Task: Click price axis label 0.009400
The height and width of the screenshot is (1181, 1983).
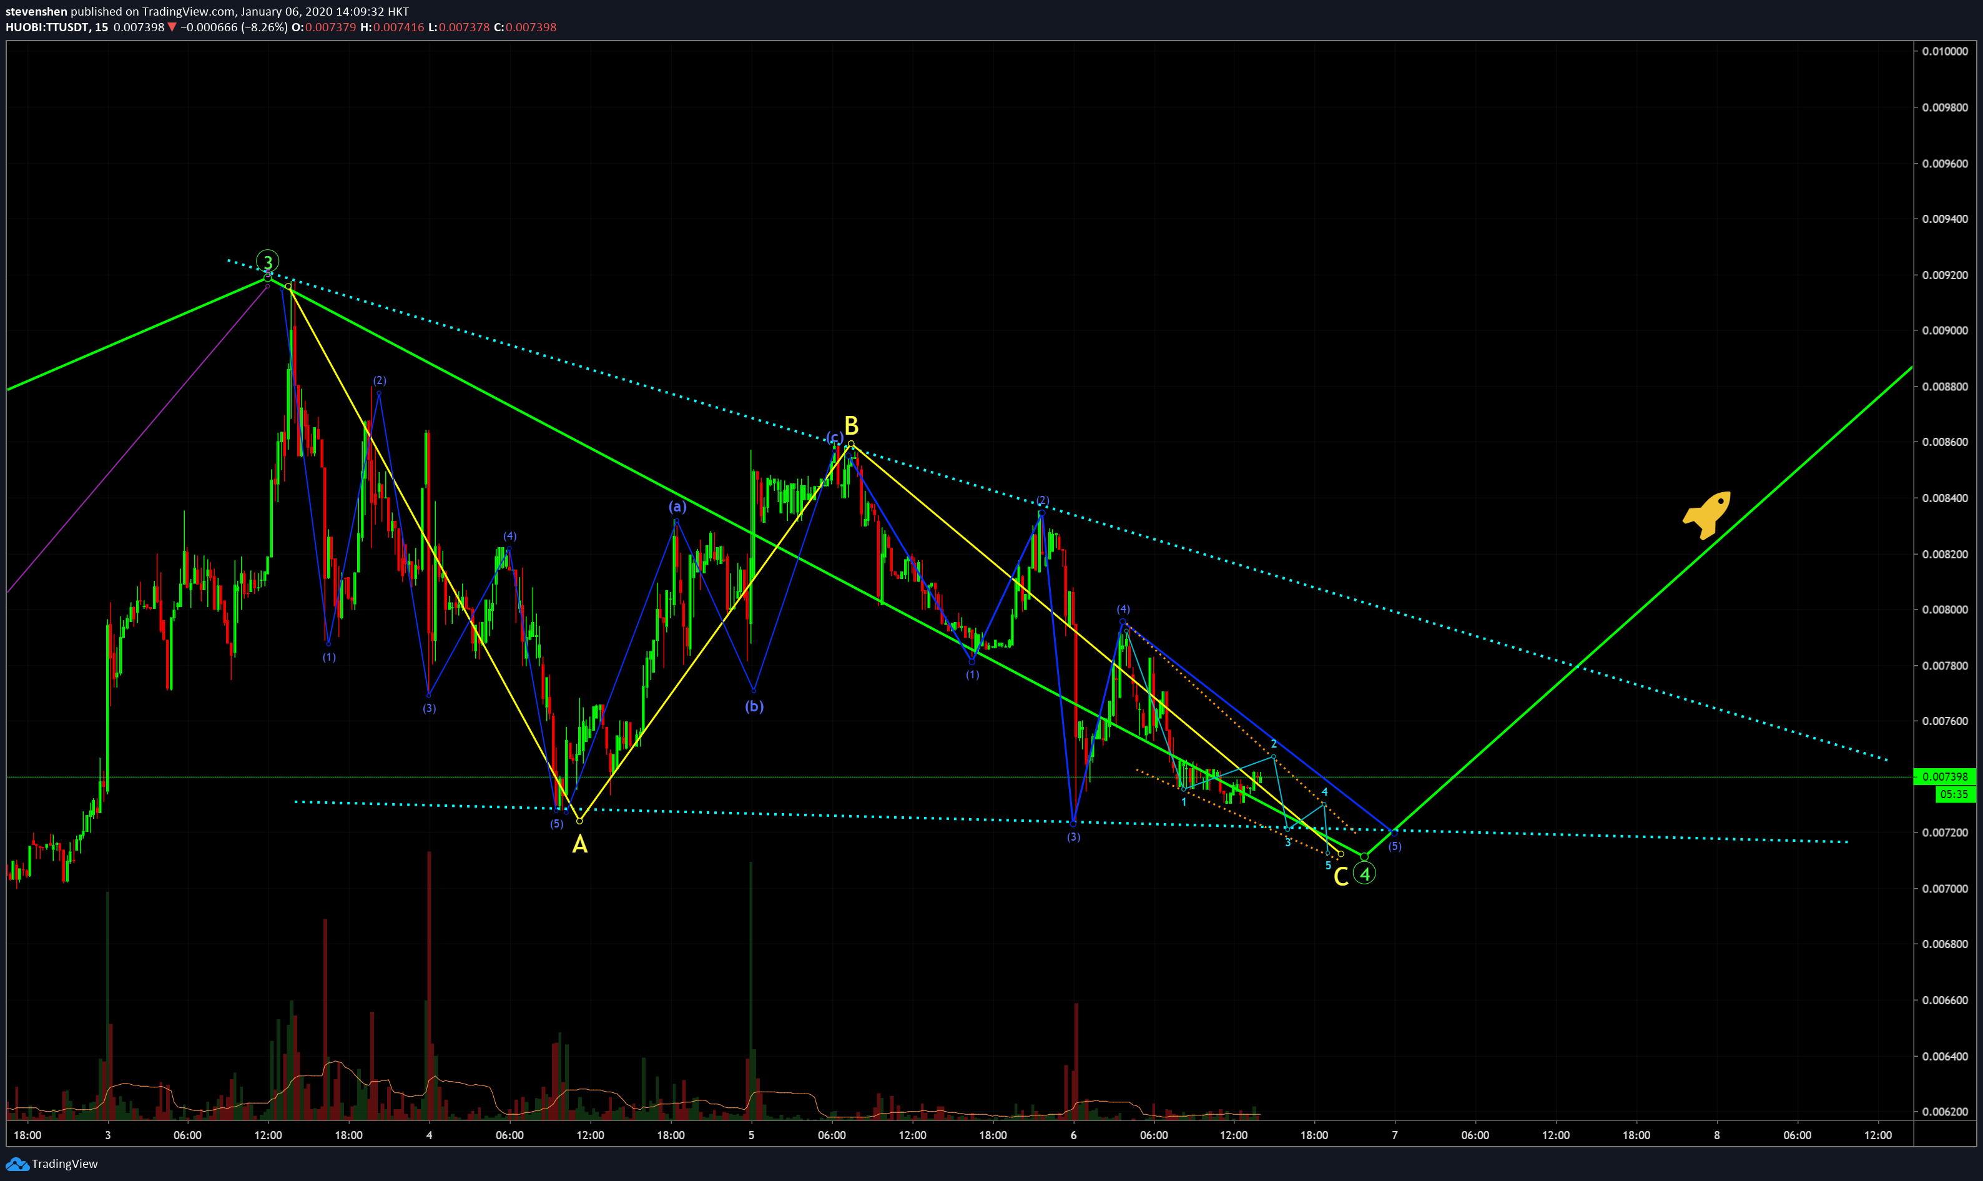Action: pos(1945,219)
